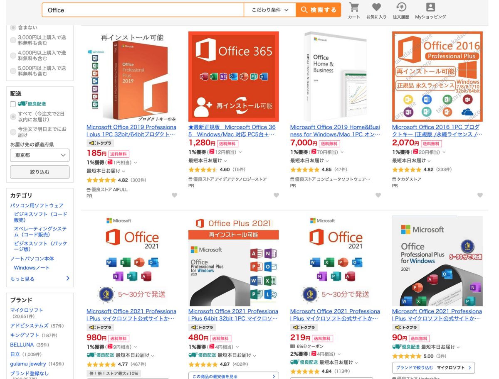The width and height of the screenshot is (499, 379).
Task: Open the こだわり条件 dropdown
Action: 270,10
